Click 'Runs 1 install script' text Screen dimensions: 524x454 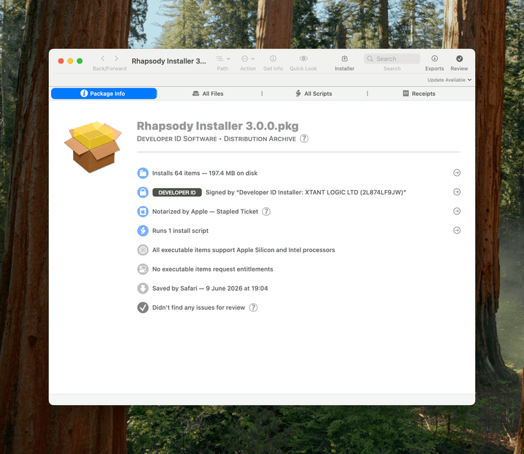click(x=180, y=231)
